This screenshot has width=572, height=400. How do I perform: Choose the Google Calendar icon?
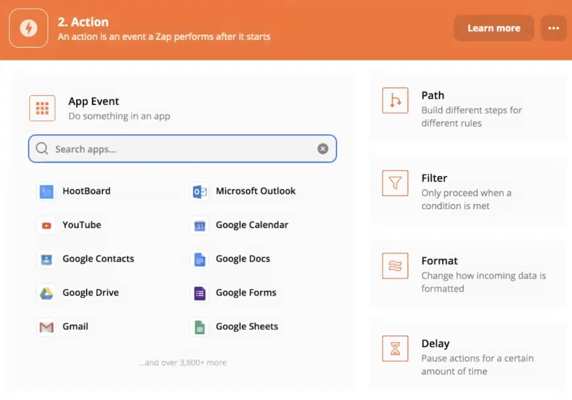(x=199, y=226)
